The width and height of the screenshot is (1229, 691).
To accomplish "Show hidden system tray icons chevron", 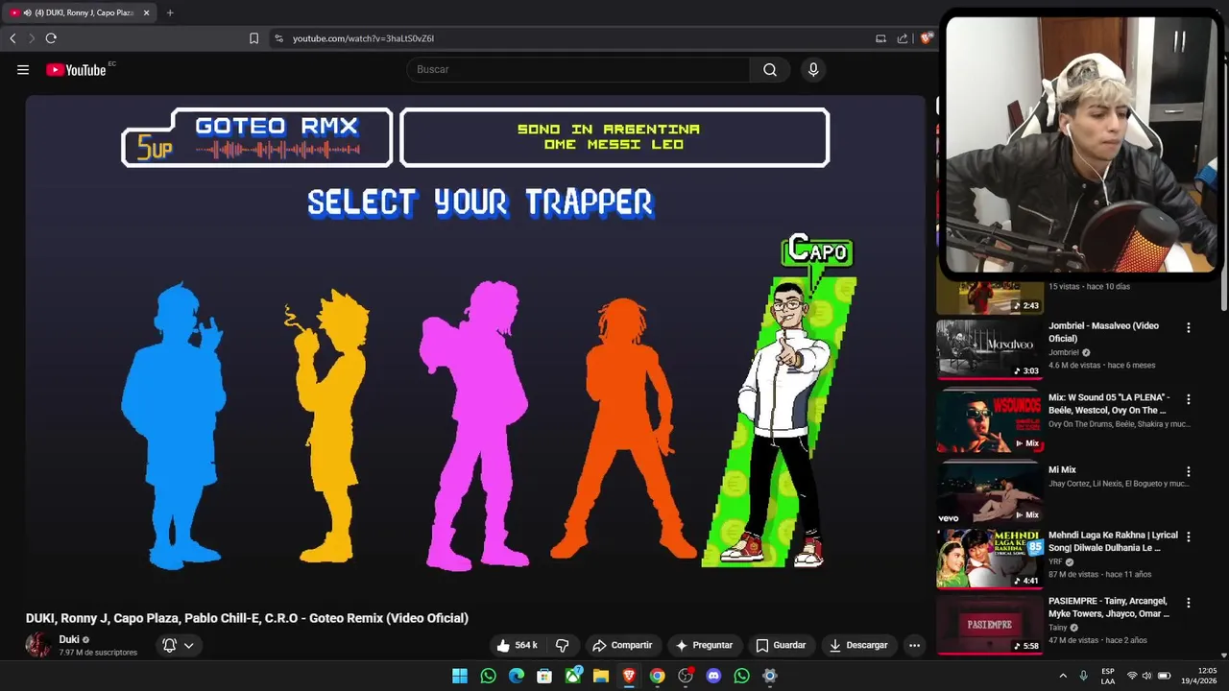I will pyautogui.click(x=1063, y=676).
